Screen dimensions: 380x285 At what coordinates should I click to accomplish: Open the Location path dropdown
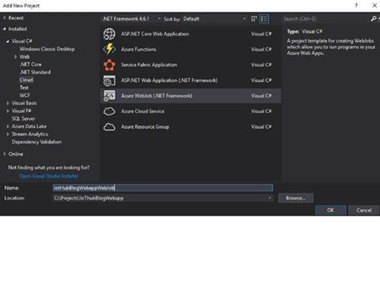point(270,198)
